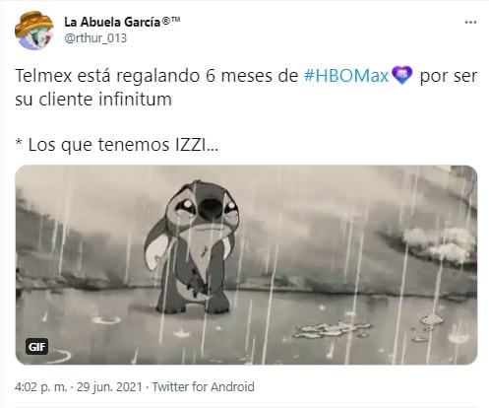Screen dimensions: 489x408
Task: Click the '6 meses de' tweet text
Action: tap(252, 76)
